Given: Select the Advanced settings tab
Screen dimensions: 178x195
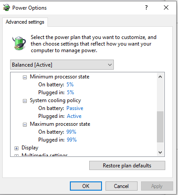Looking at the screenshot, I should tap(25, 22).
